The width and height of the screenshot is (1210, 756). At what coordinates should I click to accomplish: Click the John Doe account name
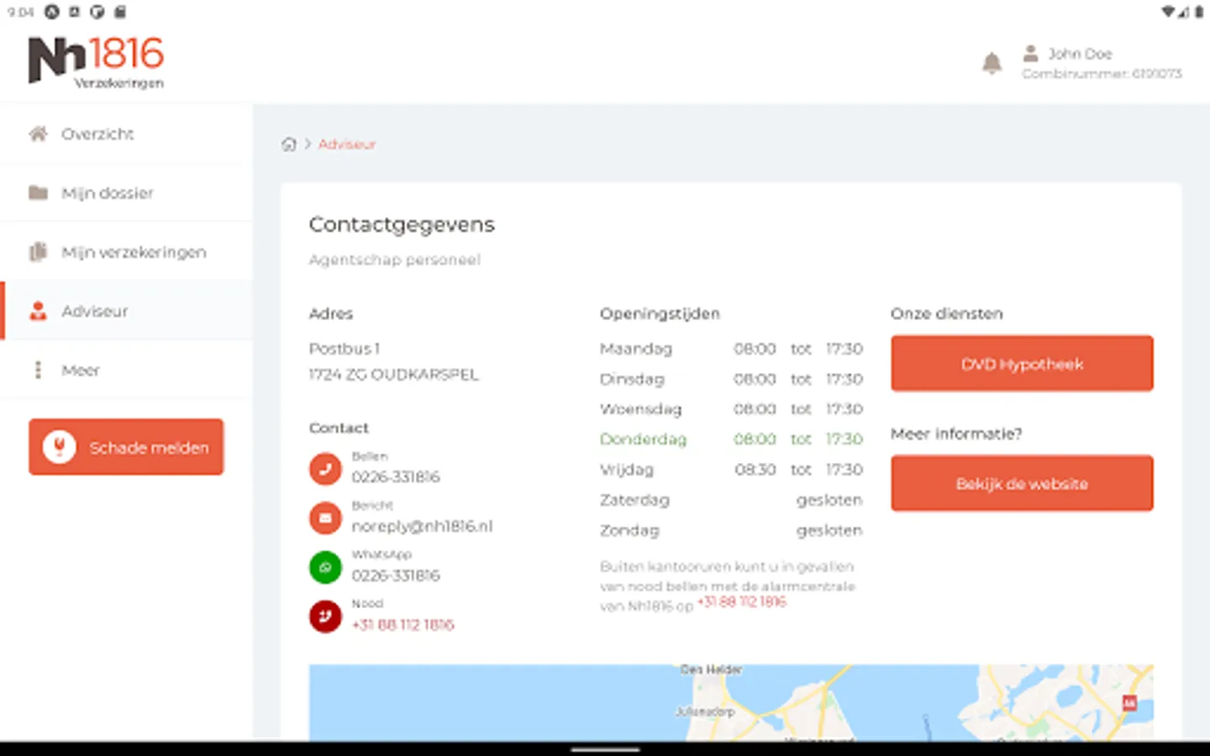coord(1080,54)
